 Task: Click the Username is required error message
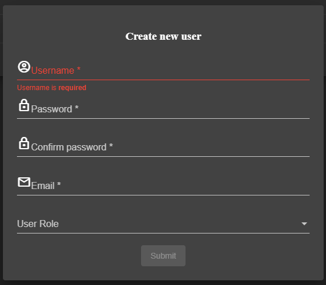click(52, 88)
